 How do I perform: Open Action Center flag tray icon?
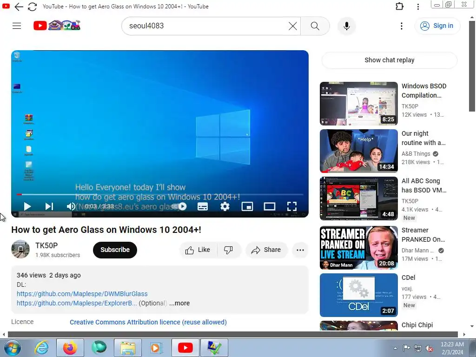[406, 348]
